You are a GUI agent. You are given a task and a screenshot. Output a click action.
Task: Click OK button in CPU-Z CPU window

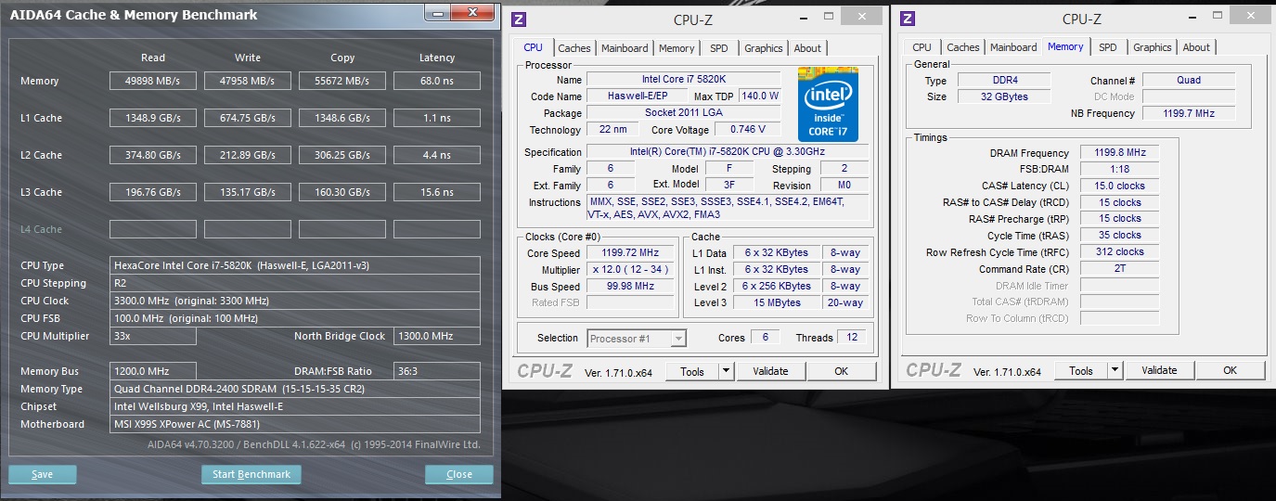[841, 371]
